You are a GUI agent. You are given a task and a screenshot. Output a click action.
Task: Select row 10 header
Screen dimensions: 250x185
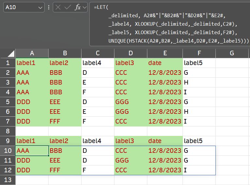pyautogui.click(x=7, y=151)
